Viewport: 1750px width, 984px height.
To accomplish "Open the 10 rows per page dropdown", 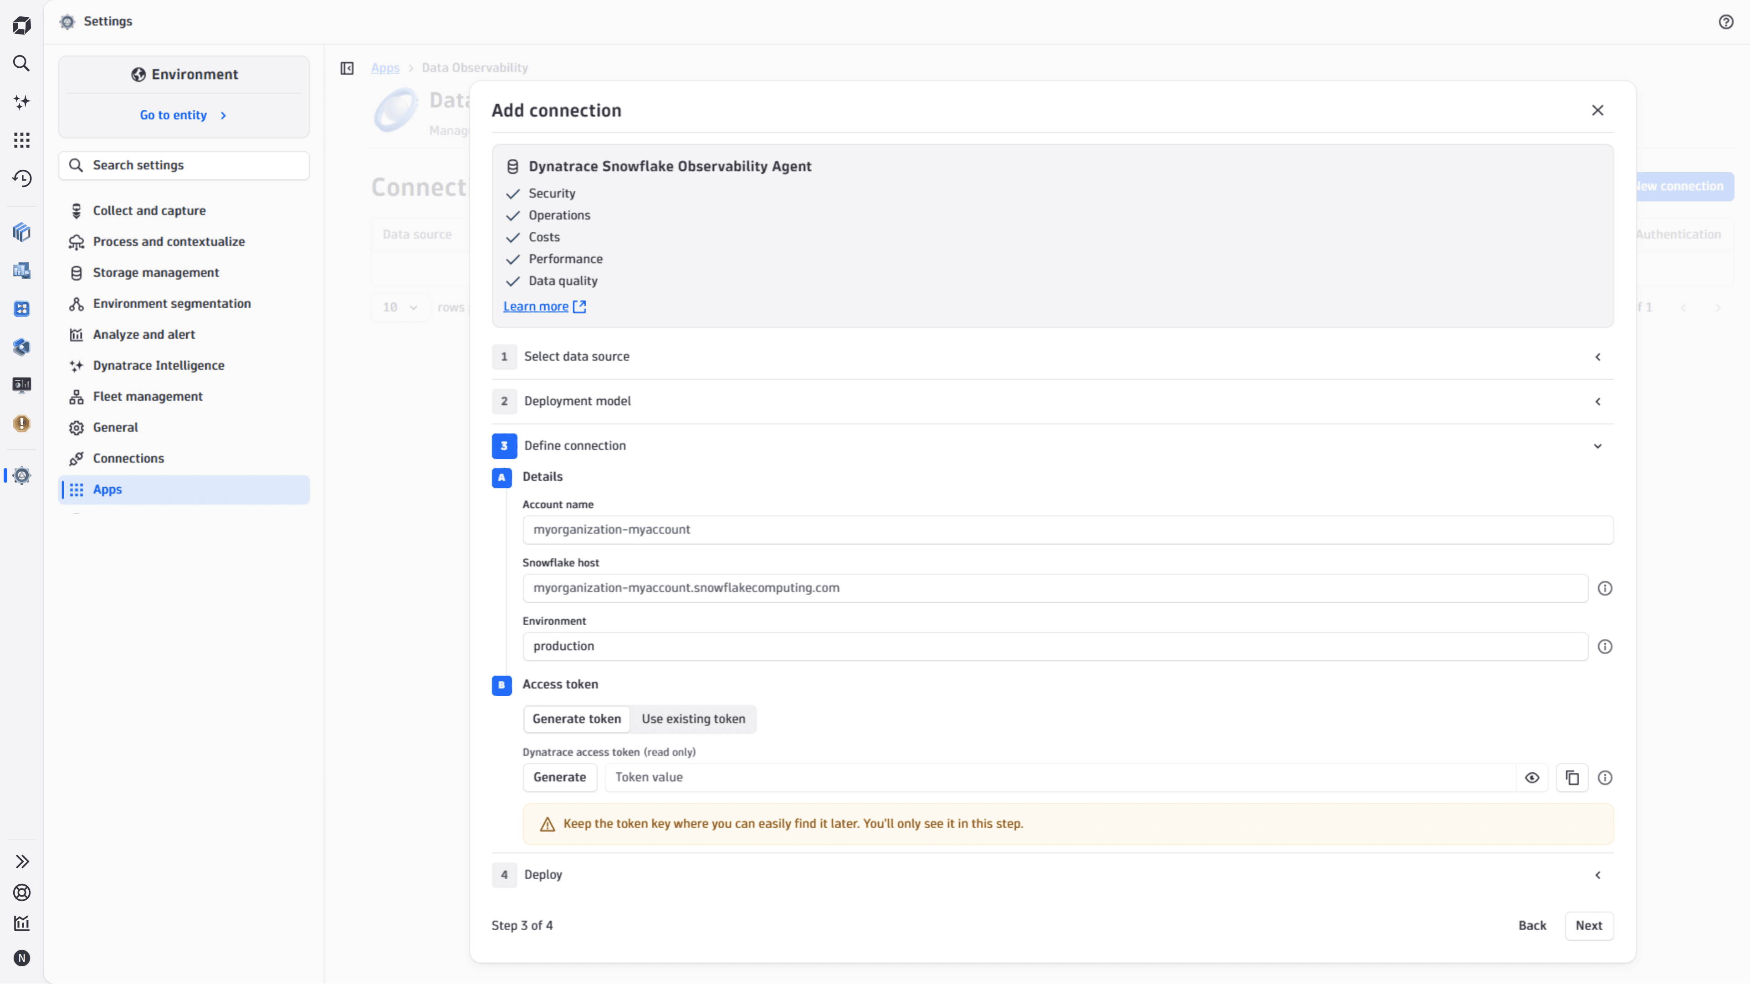I will [x=399, y=307].
